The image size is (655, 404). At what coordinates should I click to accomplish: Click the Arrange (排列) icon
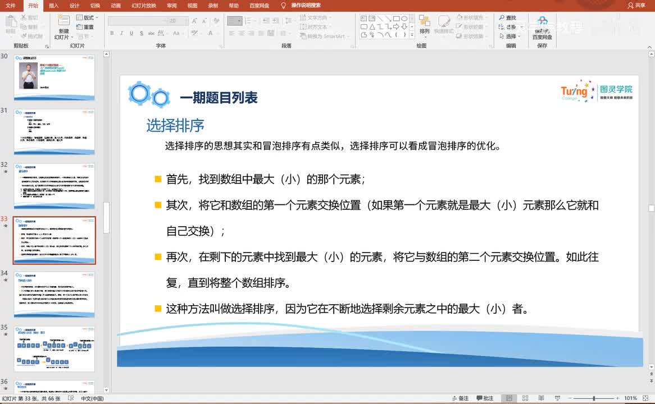tap(425, 21)
